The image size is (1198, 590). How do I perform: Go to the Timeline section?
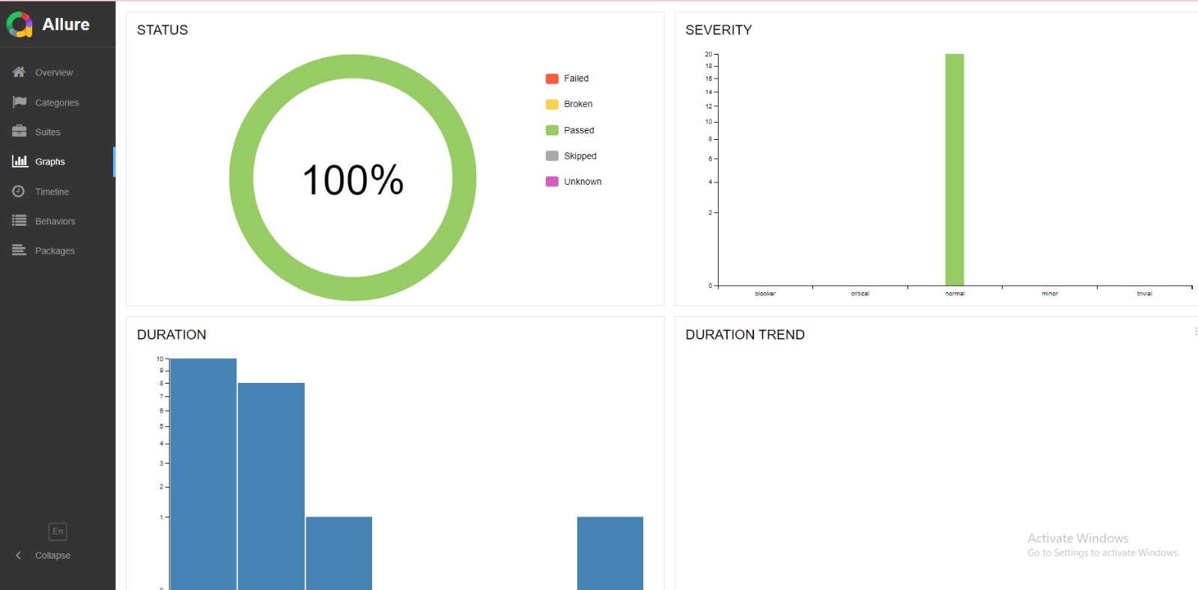click(52, 192)
